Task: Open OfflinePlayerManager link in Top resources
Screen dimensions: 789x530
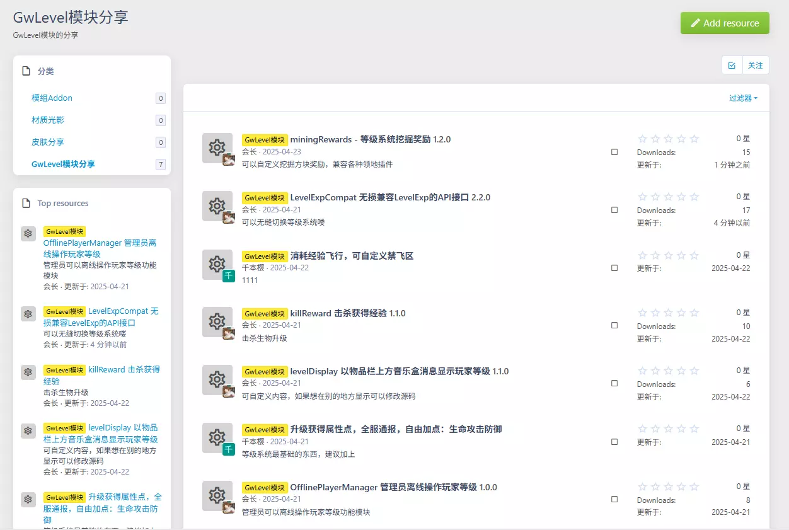Action: 100,248
